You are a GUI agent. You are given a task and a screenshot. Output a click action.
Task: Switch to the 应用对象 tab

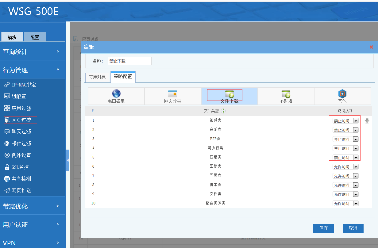point(97,77)
